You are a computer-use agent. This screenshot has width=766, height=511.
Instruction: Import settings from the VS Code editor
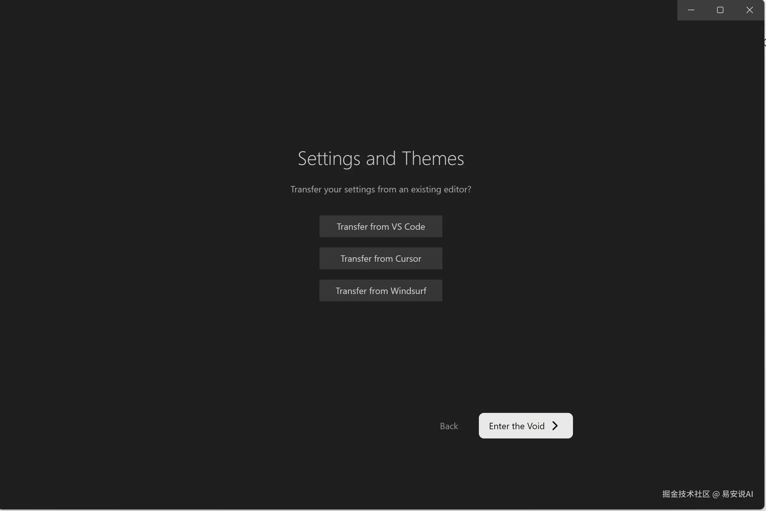(x=381, y=226)
